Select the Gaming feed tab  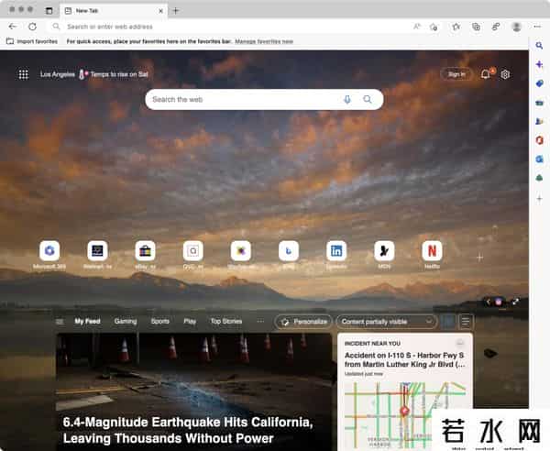tap(126, 321)
